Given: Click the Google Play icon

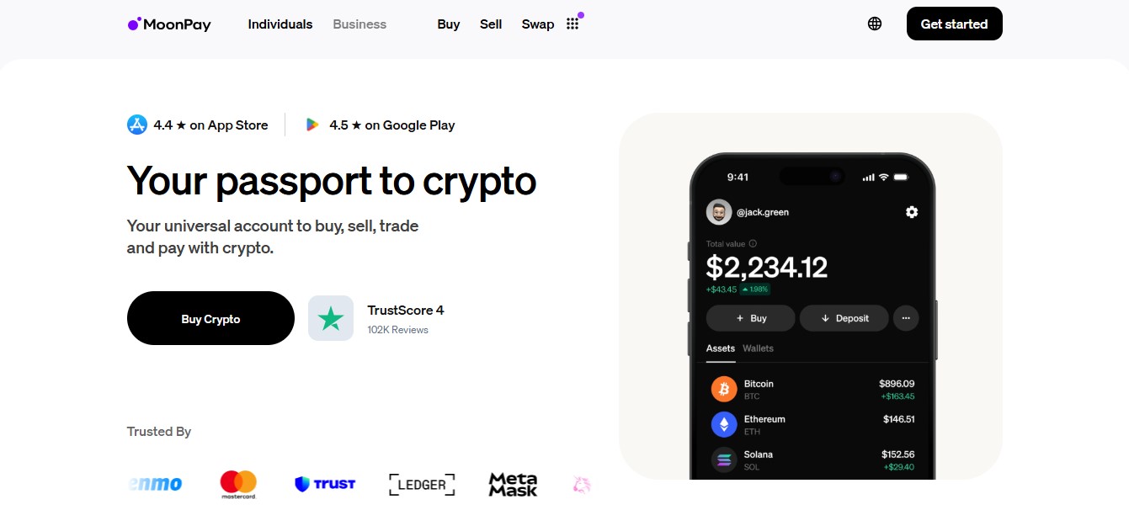Looking at the screenshot, I should point(312,125).
